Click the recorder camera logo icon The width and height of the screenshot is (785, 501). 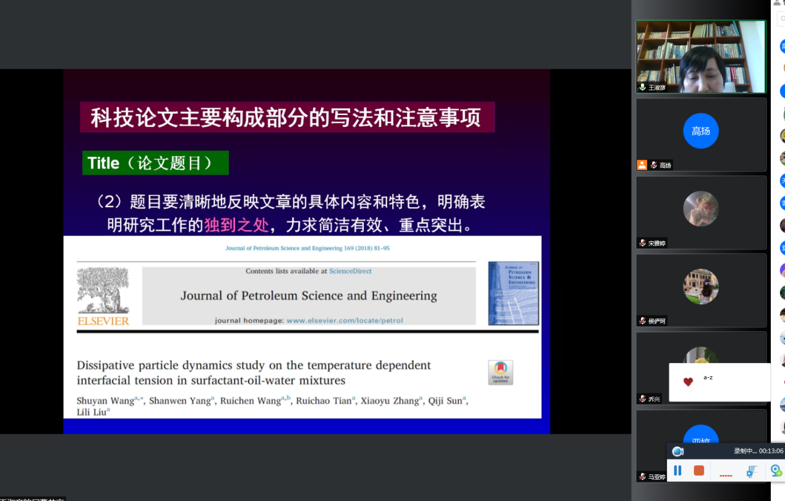pyautogui.click(x=677, y=452)
